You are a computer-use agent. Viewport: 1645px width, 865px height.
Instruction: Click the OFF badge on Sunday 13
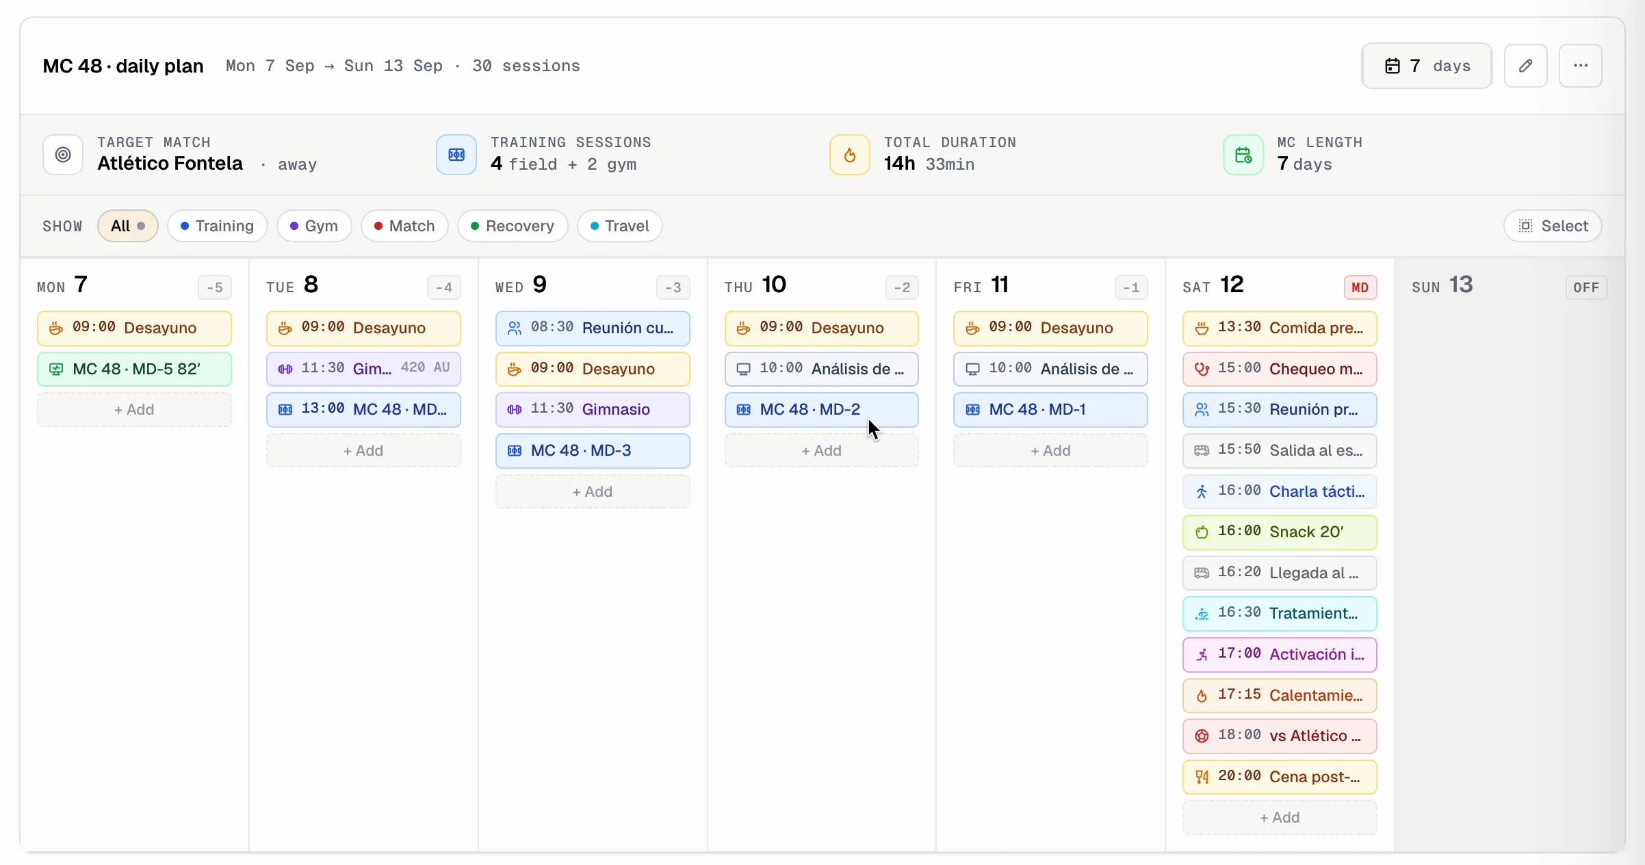[1586, 287]
